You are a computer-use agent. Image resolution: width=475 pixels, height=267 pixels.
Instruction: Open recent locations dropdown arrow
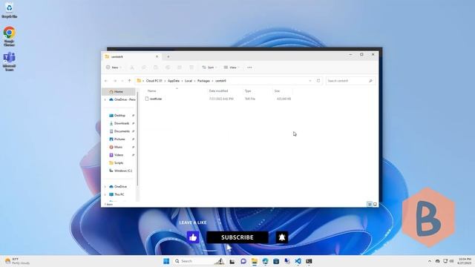point(122,81)
